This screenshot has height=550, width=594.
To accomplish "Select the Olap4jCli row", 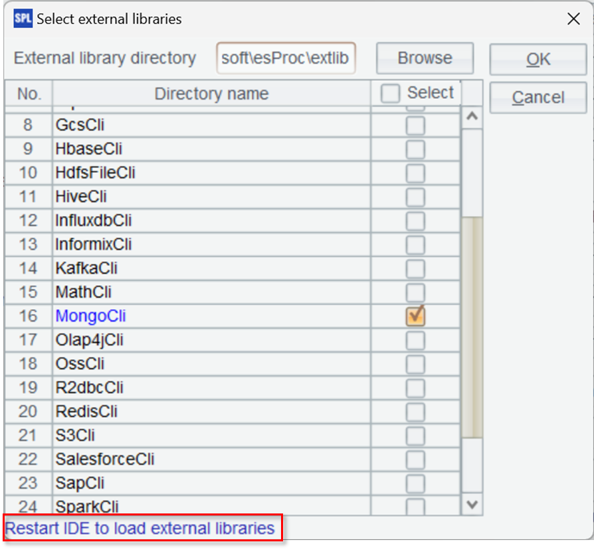I will pyautogui.click(x=90, y=340).
